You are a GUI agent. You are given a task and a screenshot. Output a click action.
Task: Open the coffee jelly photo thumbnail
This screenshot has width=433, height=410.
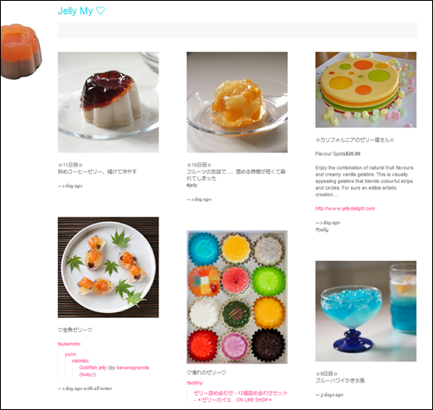pyautogui.click(x=108, y=102)
